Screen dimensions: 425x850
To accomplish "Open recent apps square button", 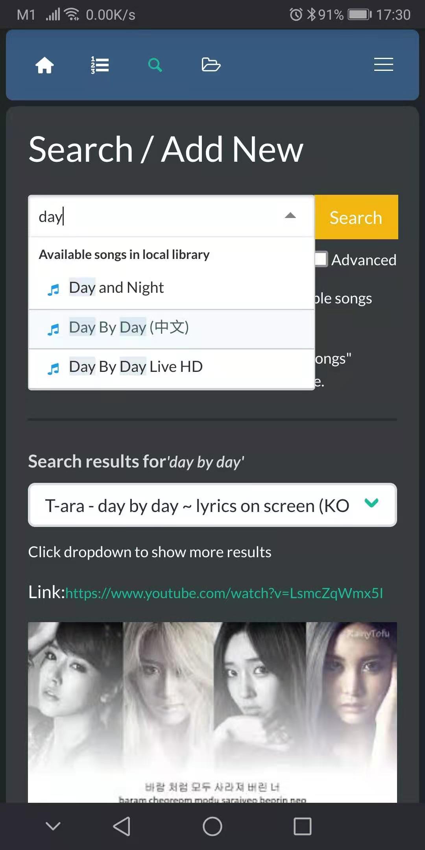I will pos(303,826).
